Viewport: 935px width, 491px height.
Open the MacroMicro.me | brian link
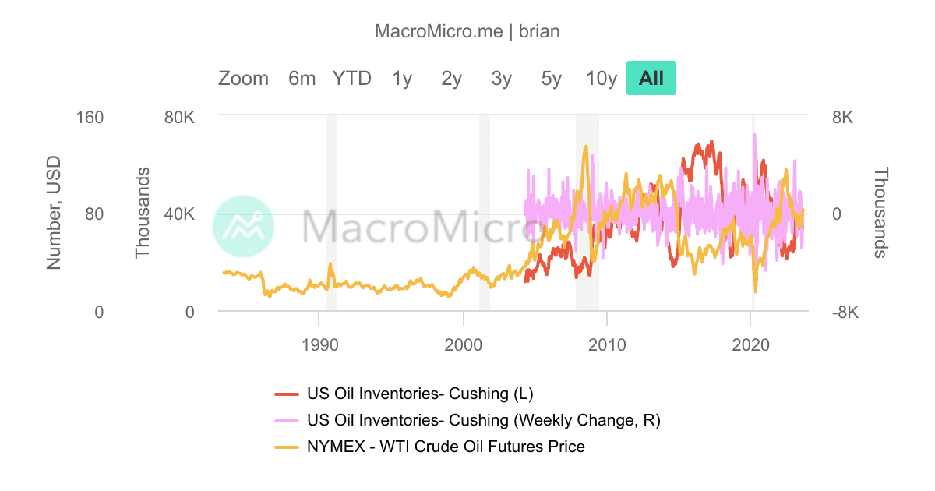467,31
